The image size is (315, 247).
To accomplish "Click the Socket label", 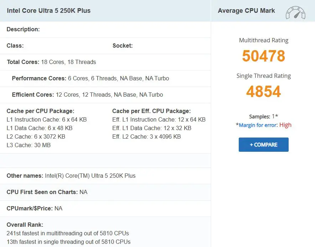I will click(123, 45).
